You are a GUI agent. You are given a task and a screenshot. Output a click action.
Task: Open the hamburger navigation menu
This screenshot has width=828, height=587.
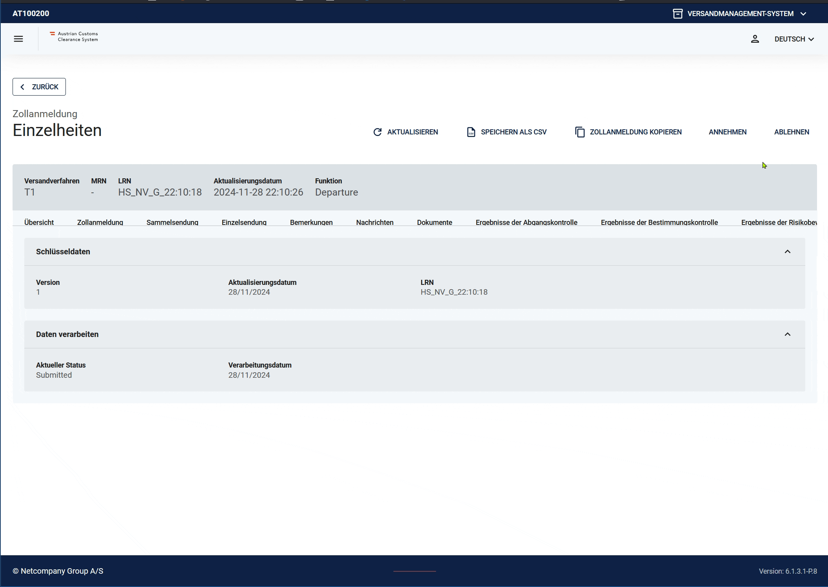point(18,39)
